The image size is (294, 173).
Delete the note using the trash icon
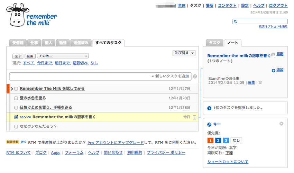point(260,82)
